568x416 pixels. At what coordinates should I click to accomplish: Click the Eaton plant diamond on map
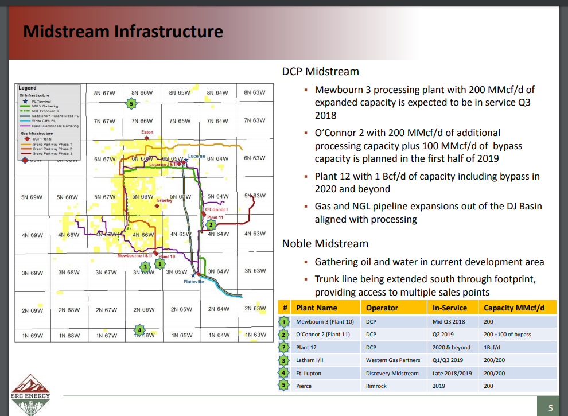(x=147, y=138)
